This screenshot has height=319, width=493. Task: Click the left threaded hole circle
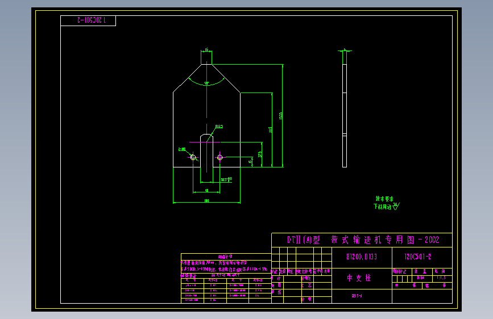(193, 157)
